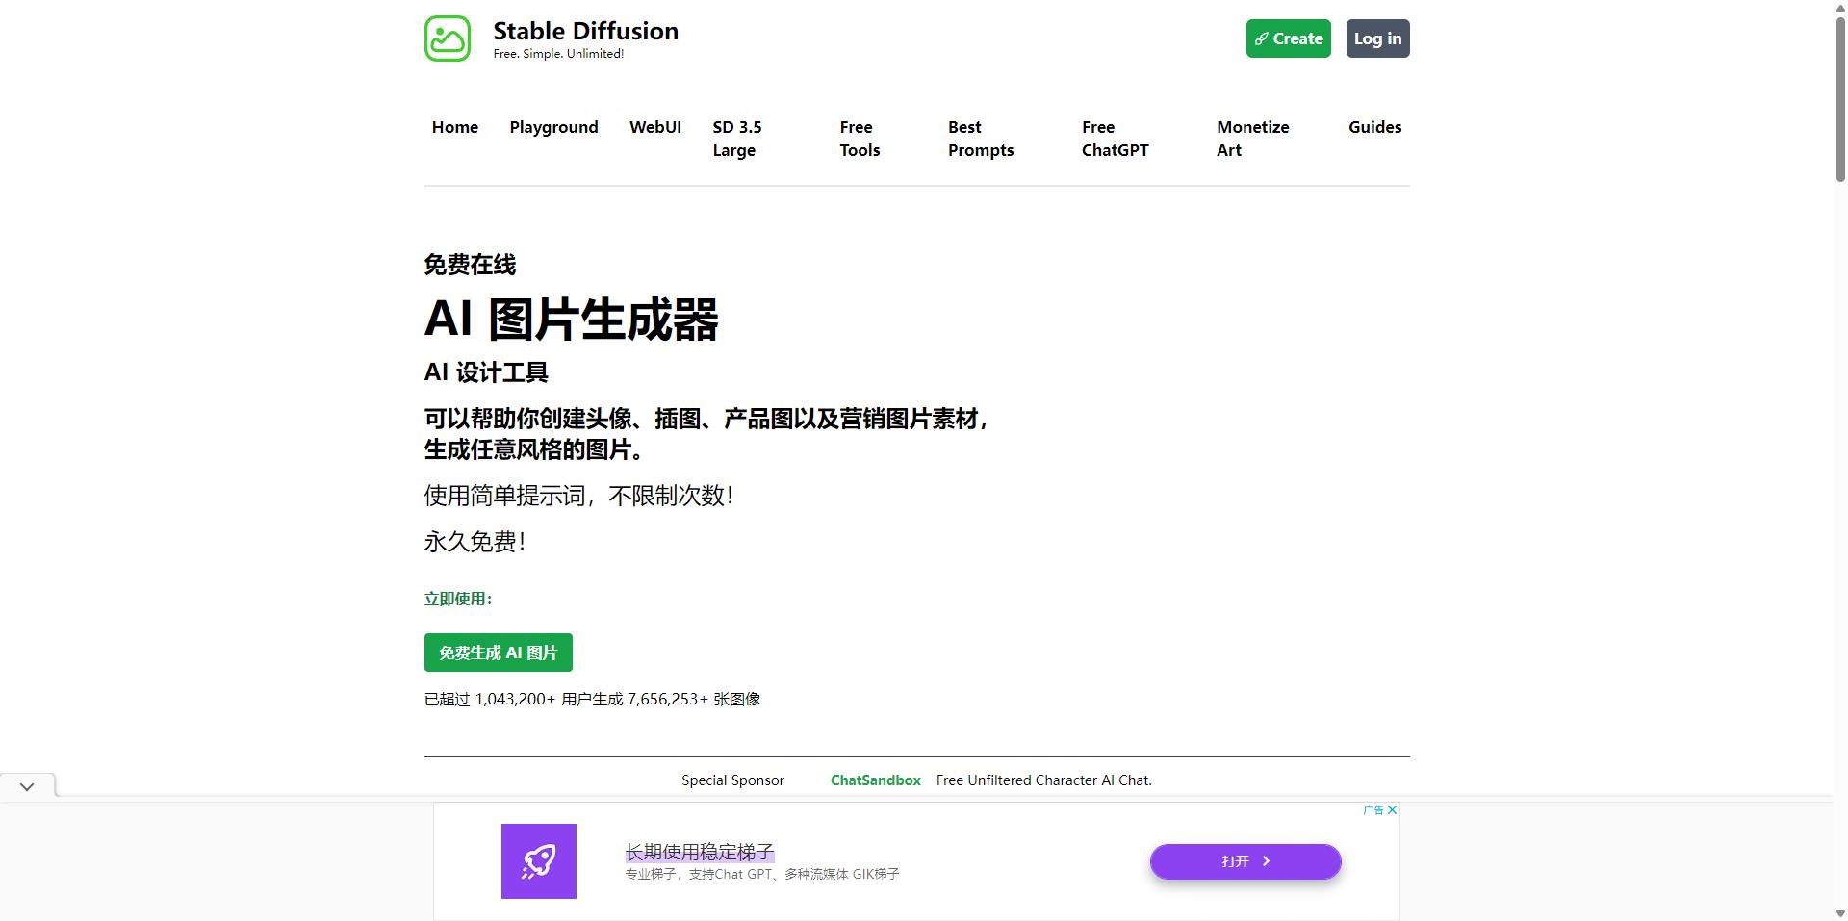Click the green Stable Diffusion logo icon
Screen dimensions: 1848x921
[448, 38]
